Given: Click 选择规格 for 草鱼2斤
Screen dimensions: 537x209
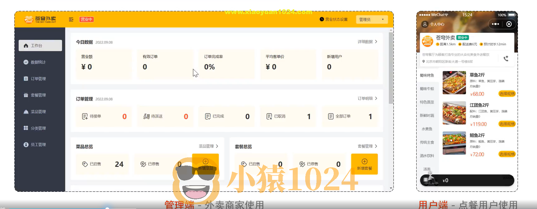Looking at the screenshot, I should (507, 94).
